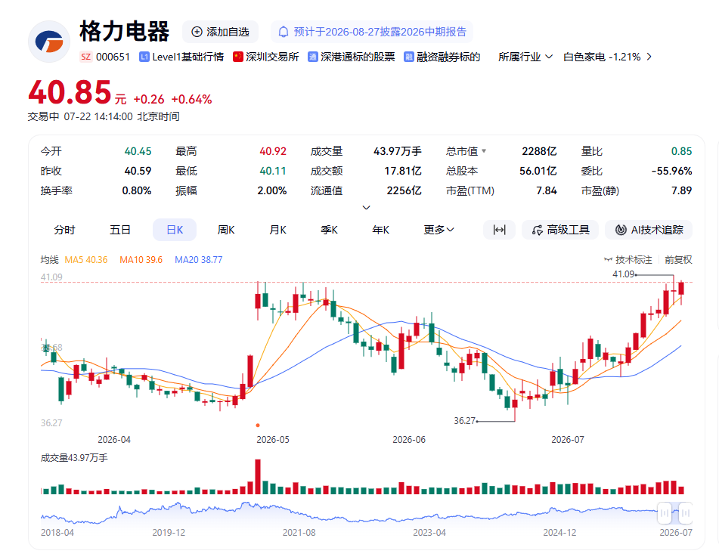Click the tallest volume bar near 2026-05
Viewport: 719px width, 557px height.
pyautogui.click(x=258, y=476)
